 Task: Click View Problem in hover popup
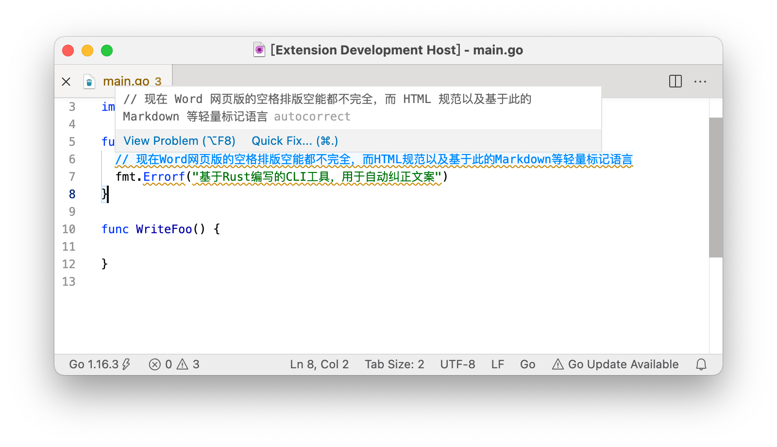point(179,141)
